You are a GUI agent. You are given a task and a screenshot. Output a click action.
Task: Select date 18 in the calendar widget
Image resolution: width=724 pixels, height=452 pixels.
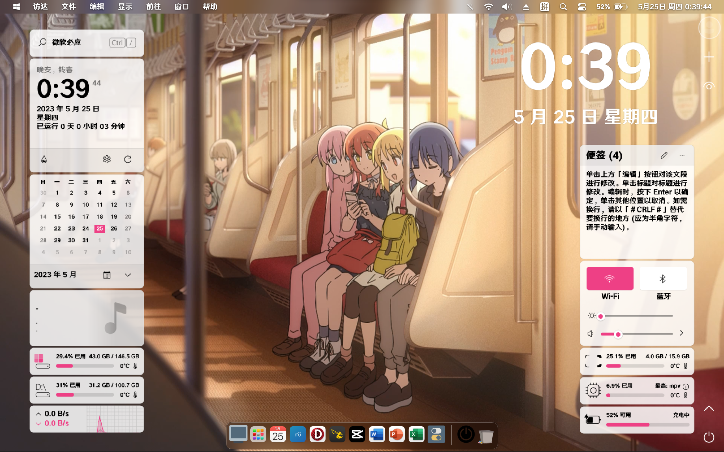pos(100,216)
